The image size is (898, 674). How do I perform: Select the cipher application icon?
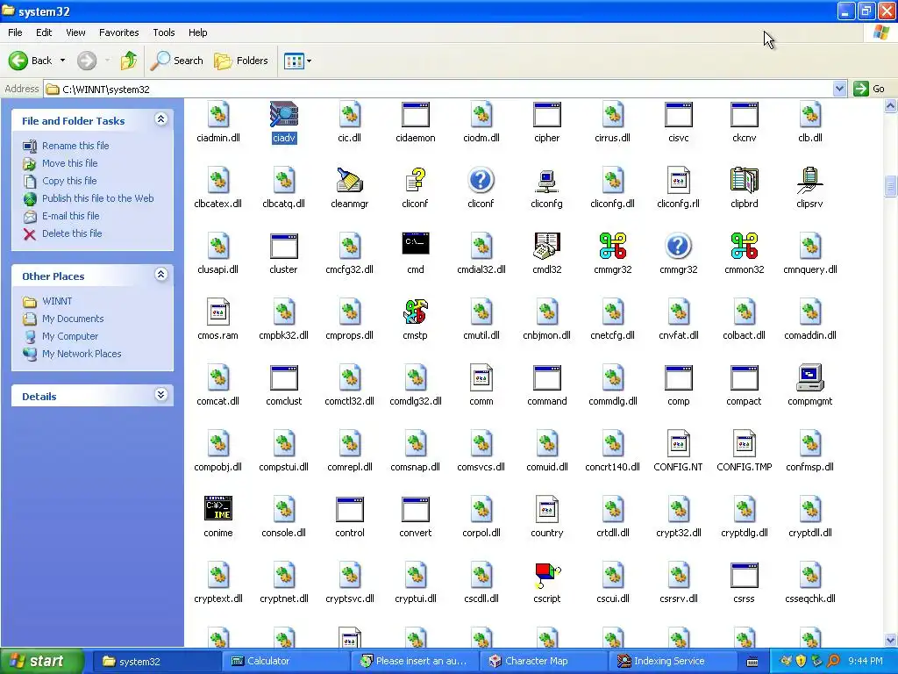pos(547,115)
